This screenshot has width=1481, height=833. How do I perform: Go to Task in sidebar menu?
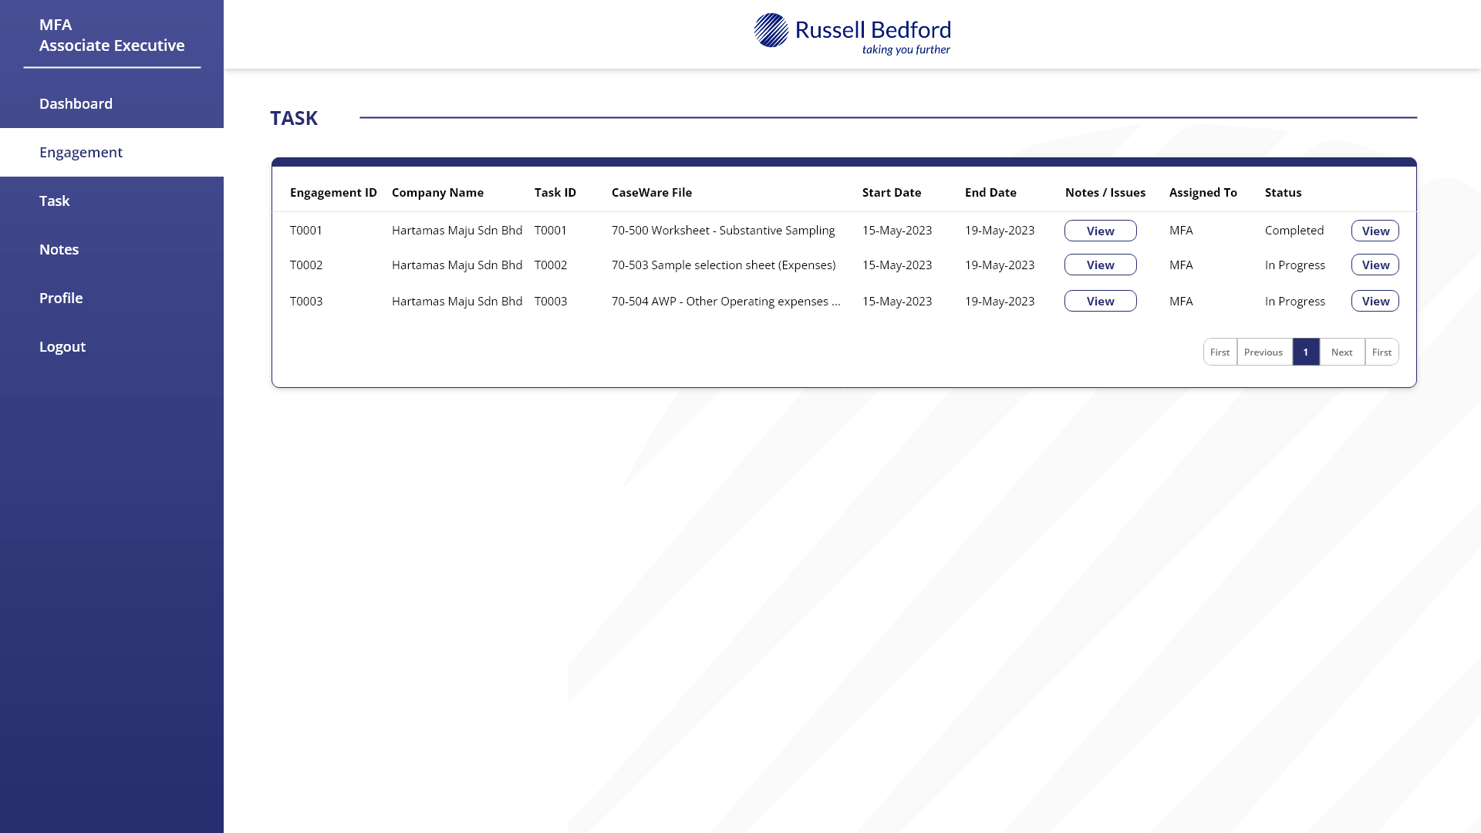(x=55, y=201)
